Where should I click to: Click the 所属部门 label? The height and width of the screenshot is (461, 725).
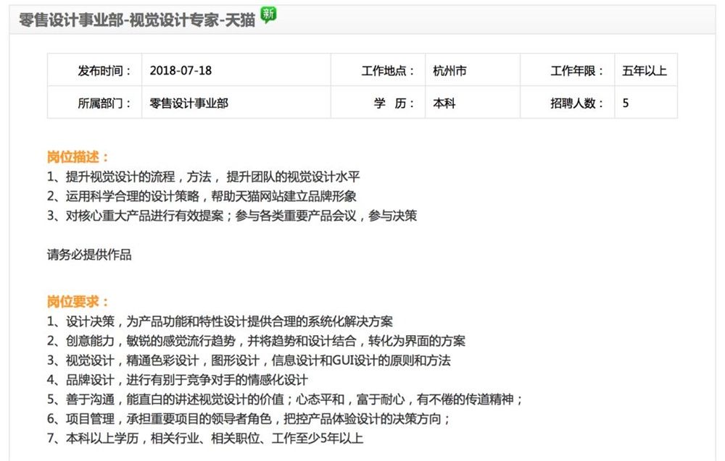104,103
